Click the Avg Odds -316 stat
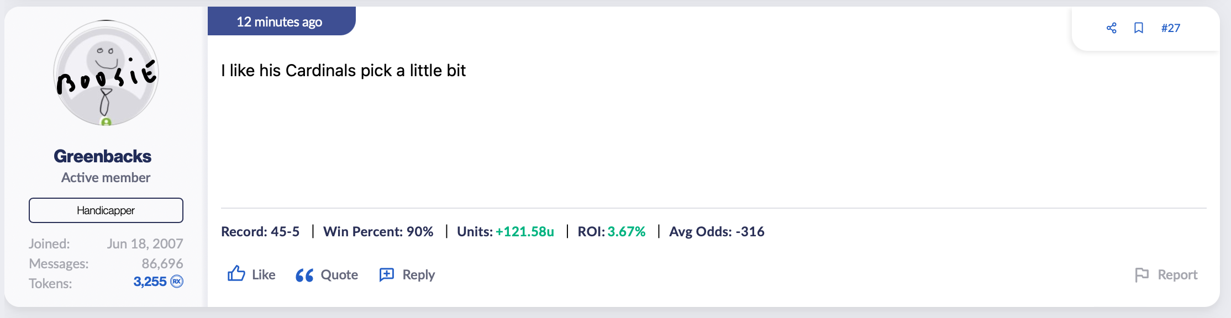1231x318 pixels. click(717, 232)
